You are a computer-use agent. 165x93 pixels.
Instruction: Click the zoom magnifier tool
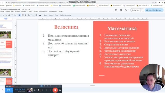point(15,15)
